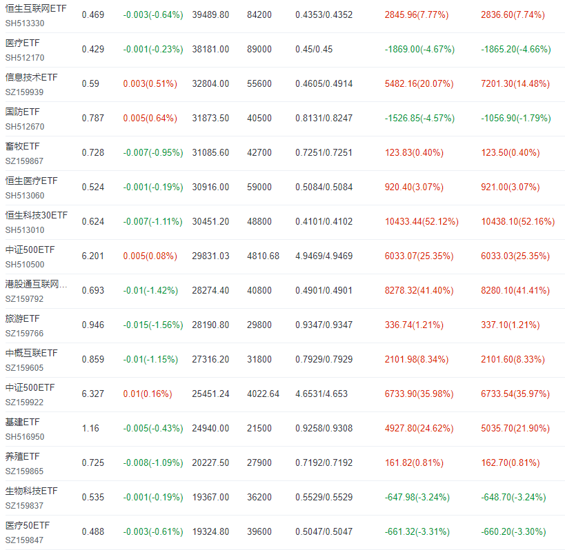The image size is (565, 550).
Task: Select the stock code SH512670
Action: tap(25, 127)
